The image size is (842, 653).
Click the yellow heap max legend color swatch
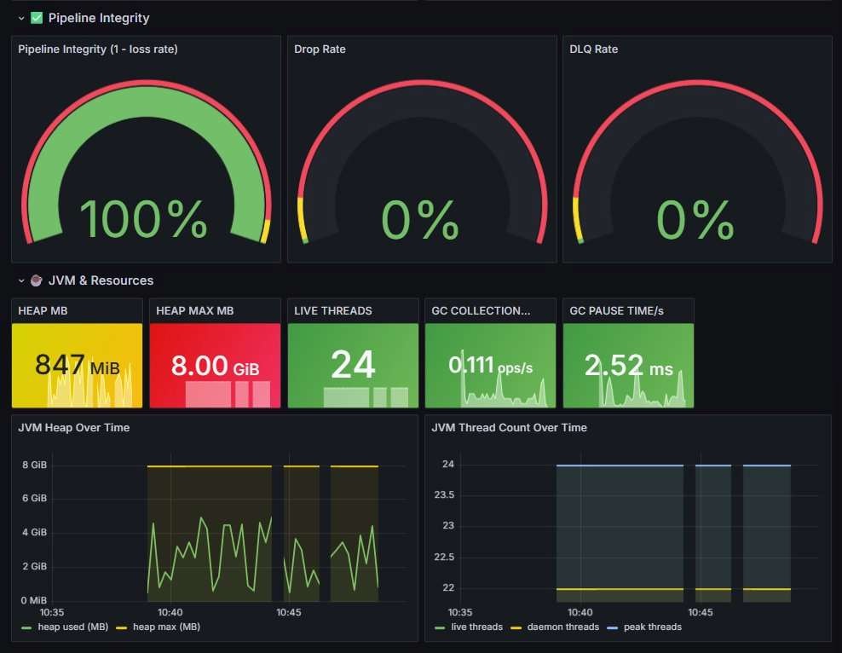coord(121,627)
